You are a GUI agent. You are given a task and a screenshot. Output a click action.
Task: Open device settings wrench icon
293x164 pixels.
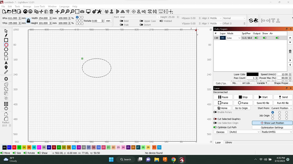pyautogui.click(x=99, y=11)
